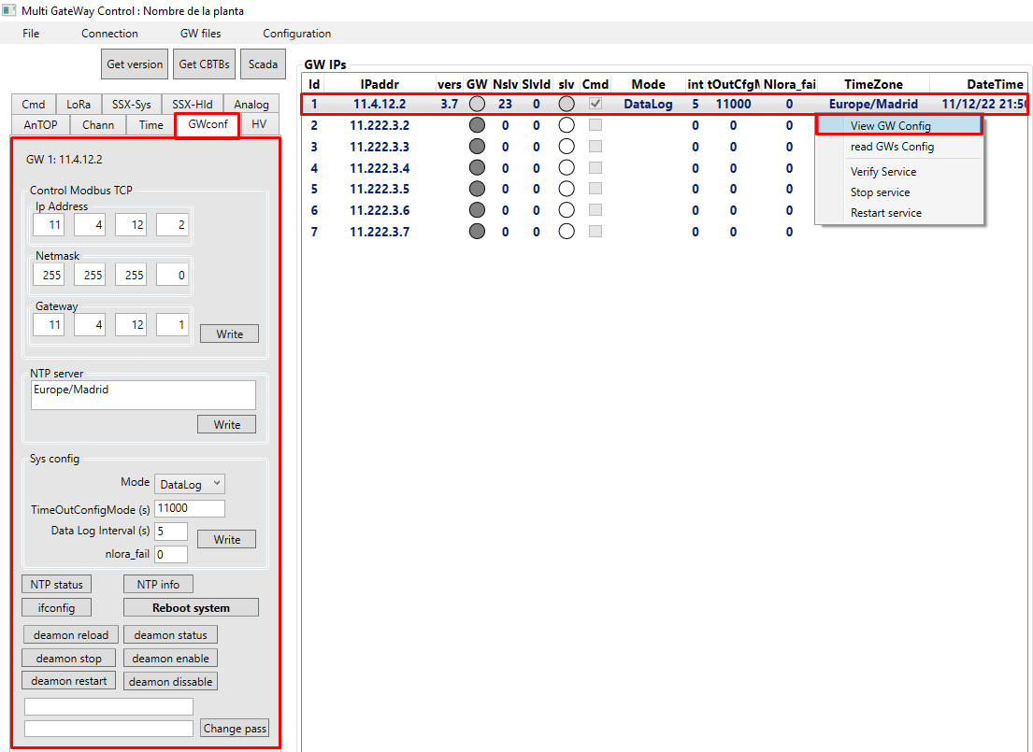Open the Scada panel
The image size is (1033, 752).
point(263,64)
